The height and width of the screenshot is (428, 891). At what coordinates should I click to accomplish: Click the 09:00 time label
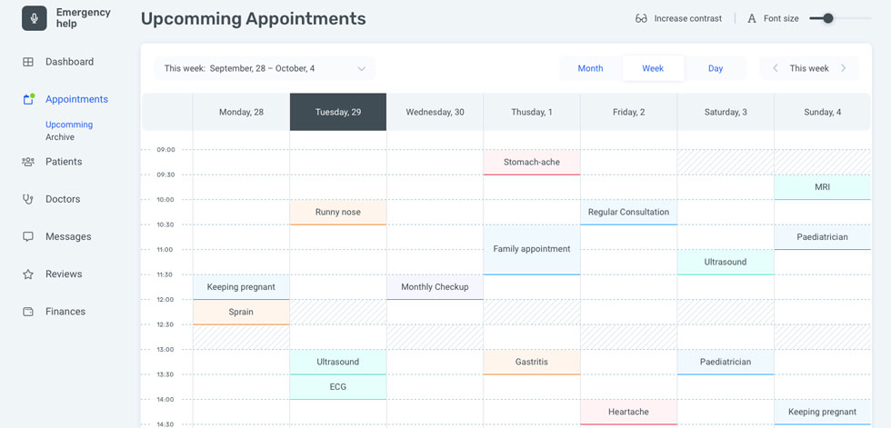click(165, 150)
